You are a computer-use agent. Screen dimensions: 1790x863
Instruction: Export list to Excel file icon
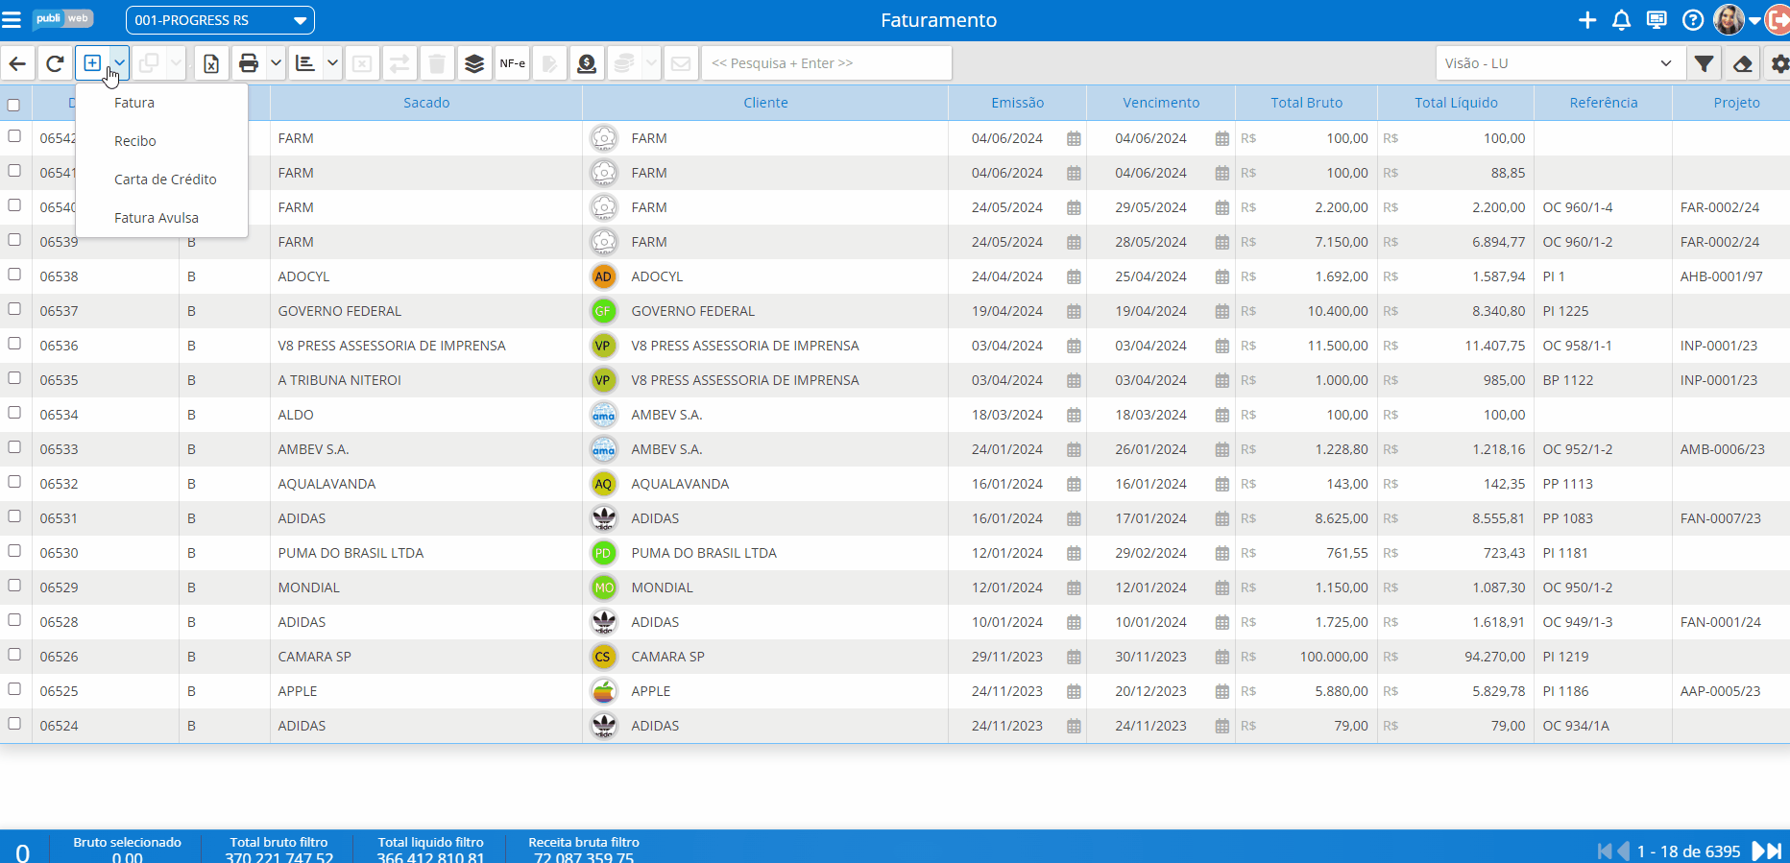click(x=211, y=63)
